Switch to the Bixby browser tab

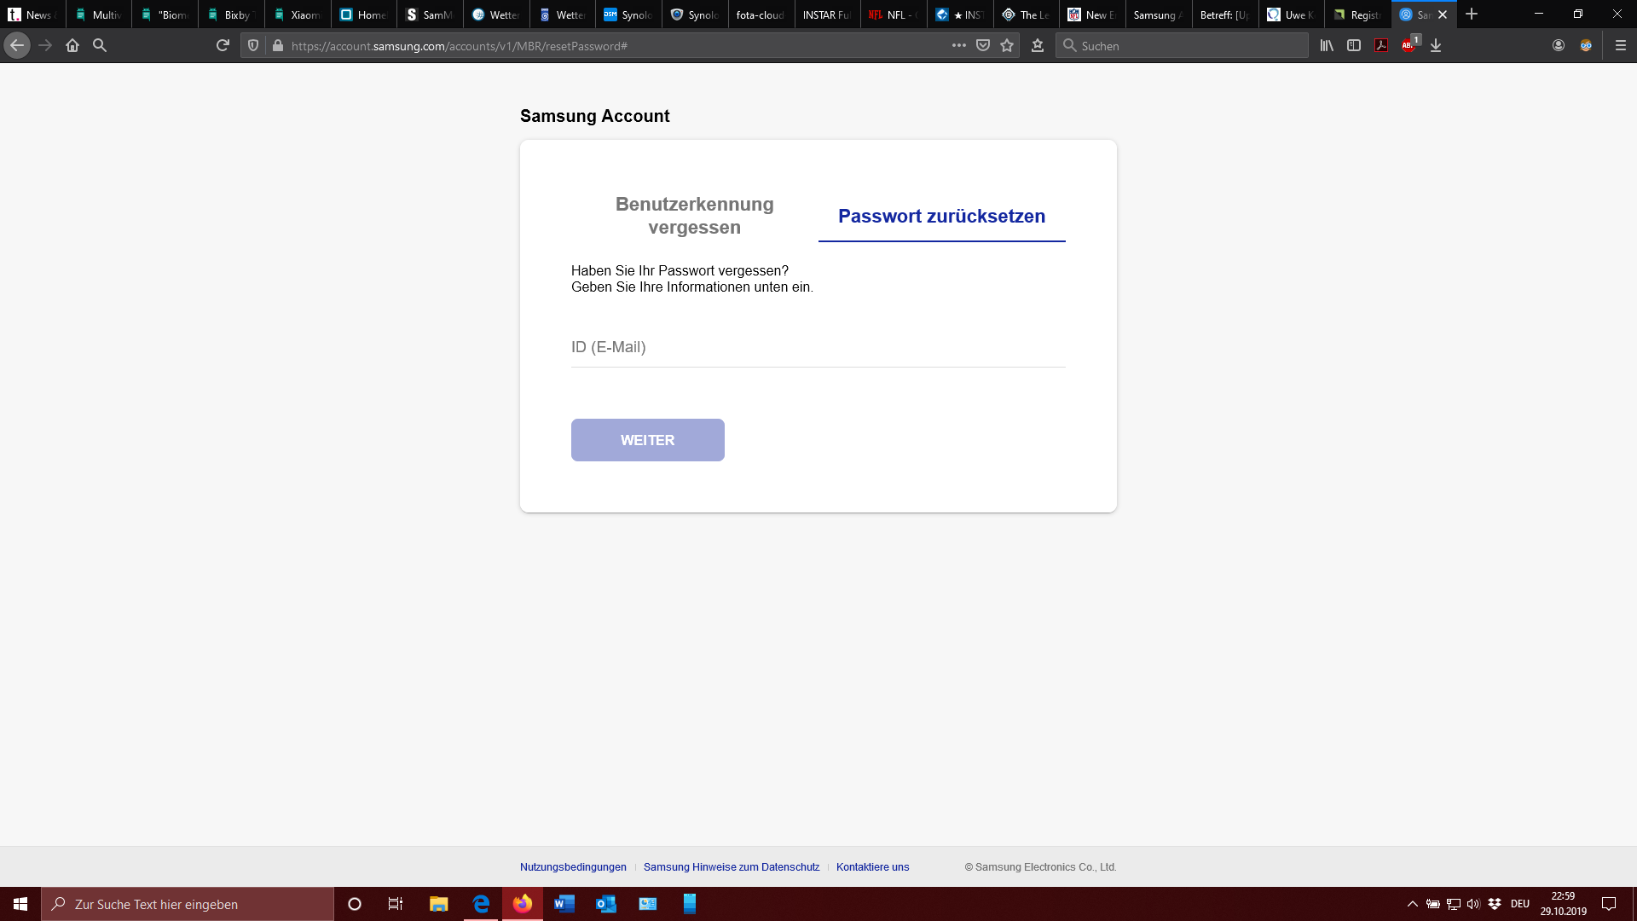tap(231, 14)
